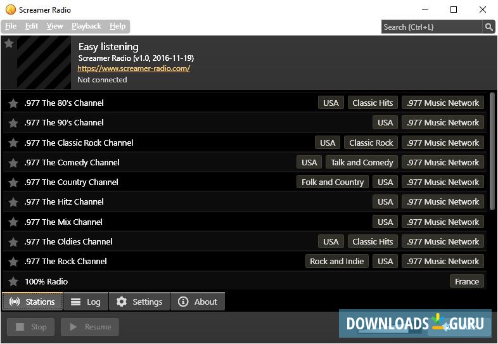The width and height of the screenshot is (498, 344).
Task: Switch to the Stations tab
Action: pyautogui.click(x=32, y=302)
